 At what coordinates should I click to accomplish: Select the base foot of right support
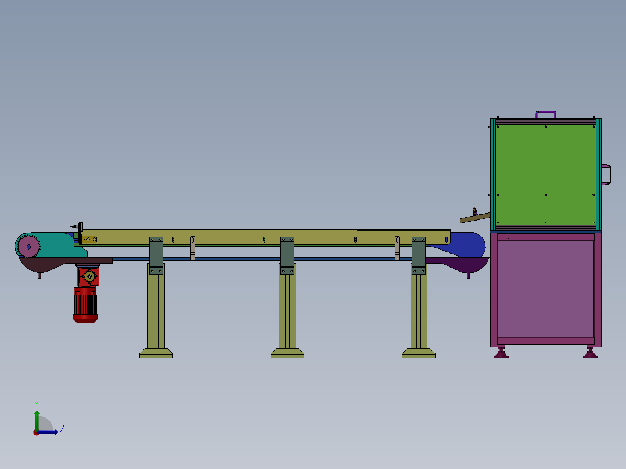point(419,353)
